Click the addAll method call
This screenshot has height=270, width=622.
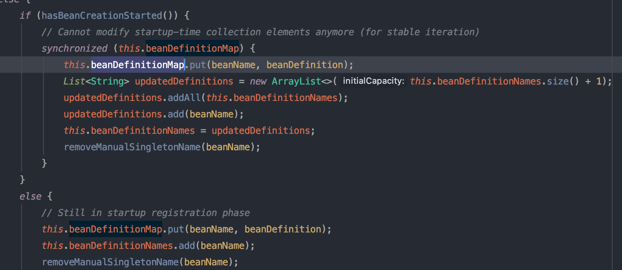(x=184, y=98)
